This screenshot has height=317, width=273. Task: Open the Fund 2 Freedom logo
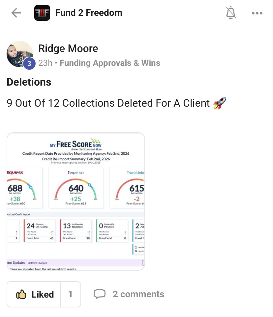(42, 13)
